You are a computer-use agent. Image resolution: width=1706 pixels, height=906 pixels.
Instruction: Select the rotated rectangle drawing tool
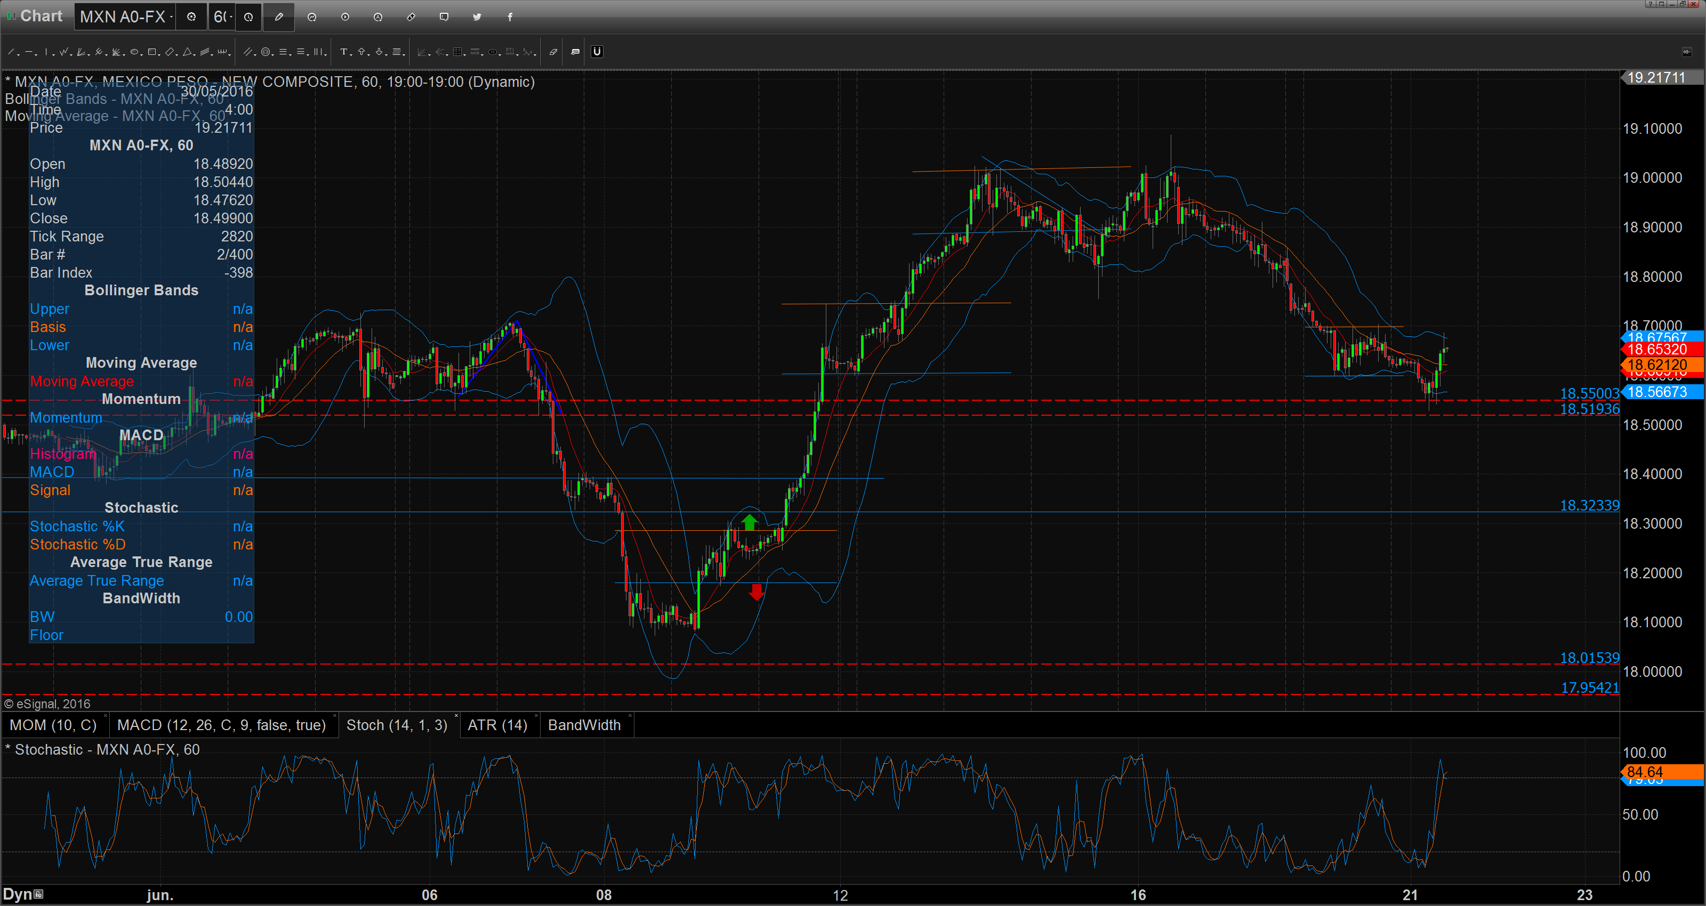coord(170,52)
